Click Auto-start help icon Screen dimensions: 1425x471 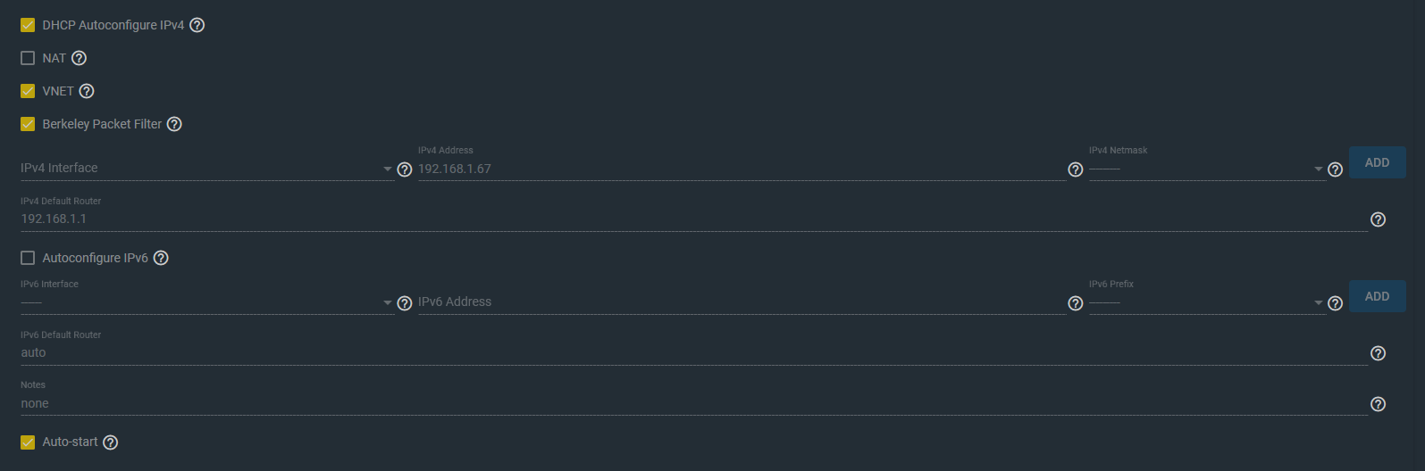(x=110, y=442)
